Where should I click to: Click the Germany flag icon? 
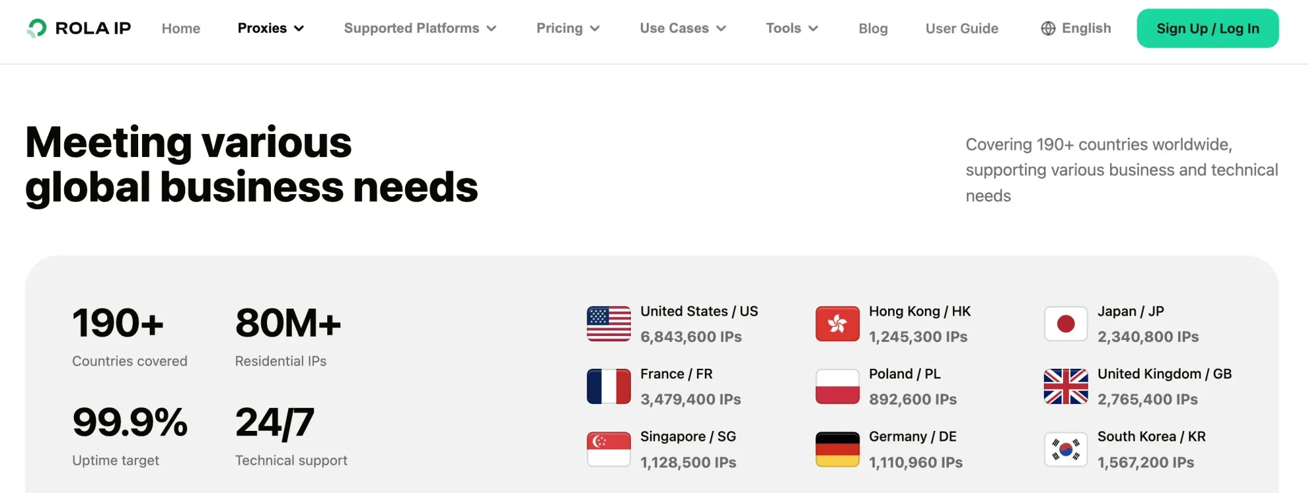(x=837, y=449)
